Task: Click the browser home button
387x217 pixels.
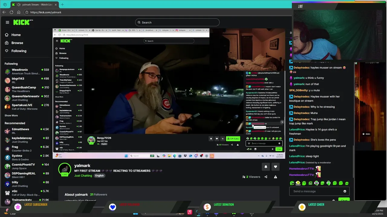Action: 19,12
